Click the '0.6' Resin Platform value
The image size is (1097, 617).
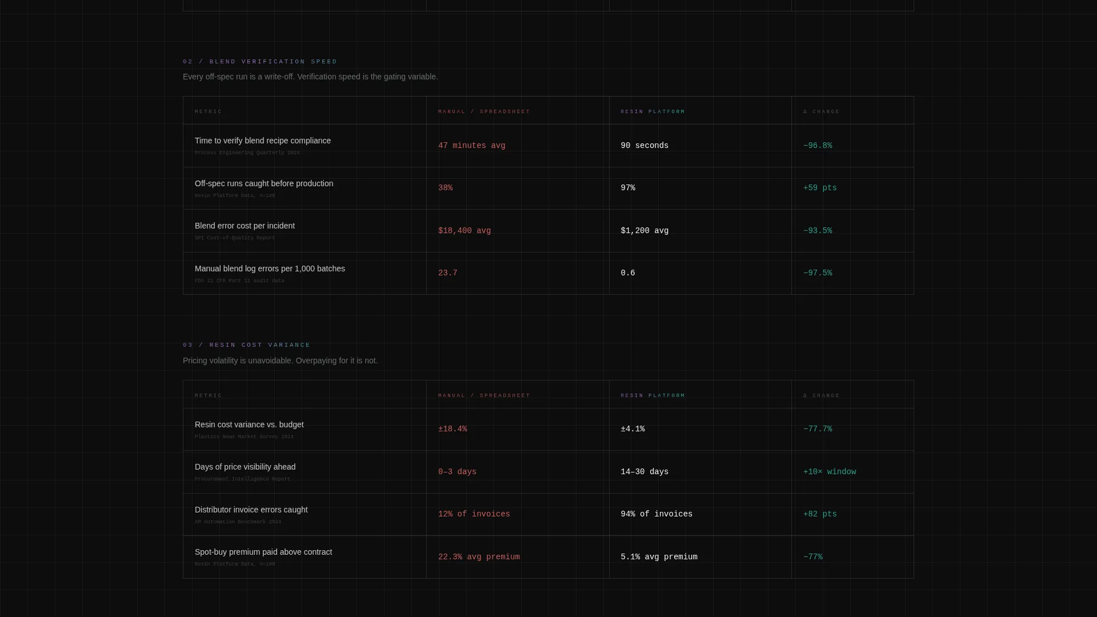click(627, 273)
